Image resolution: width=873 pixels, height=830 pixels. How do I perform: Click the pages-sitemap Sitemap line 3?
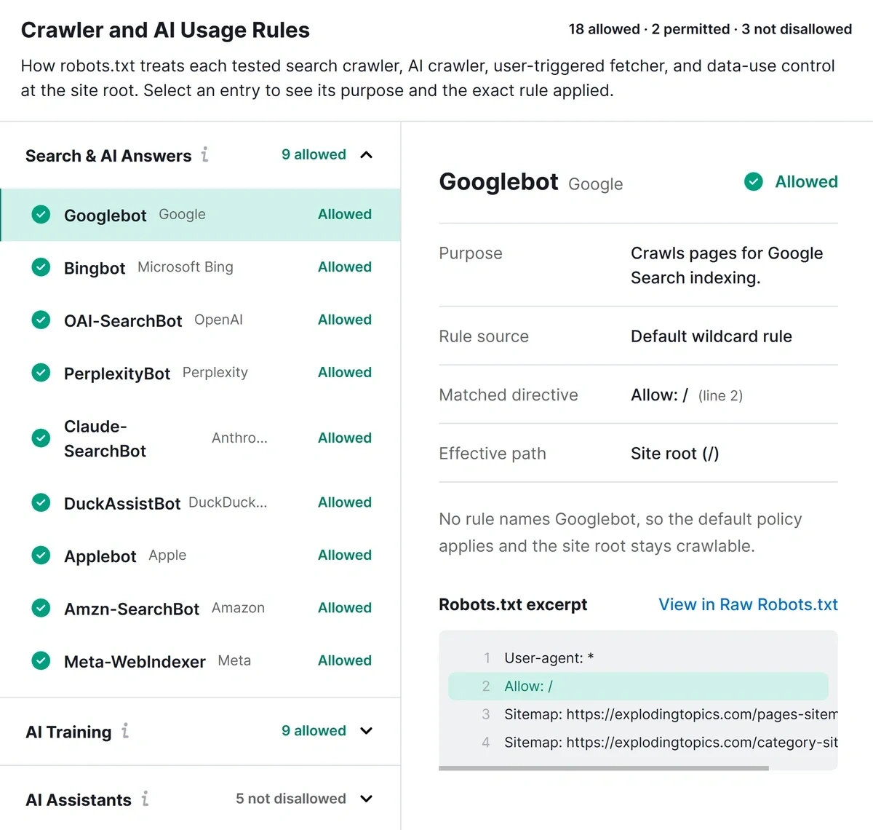[670, 714]
